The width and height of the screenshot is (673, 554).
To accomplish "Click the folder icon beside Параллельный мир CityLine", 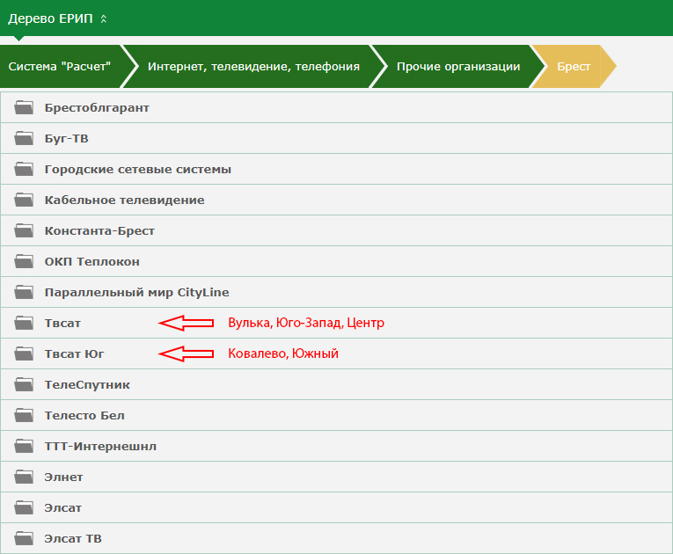I will tap(24, 292).
